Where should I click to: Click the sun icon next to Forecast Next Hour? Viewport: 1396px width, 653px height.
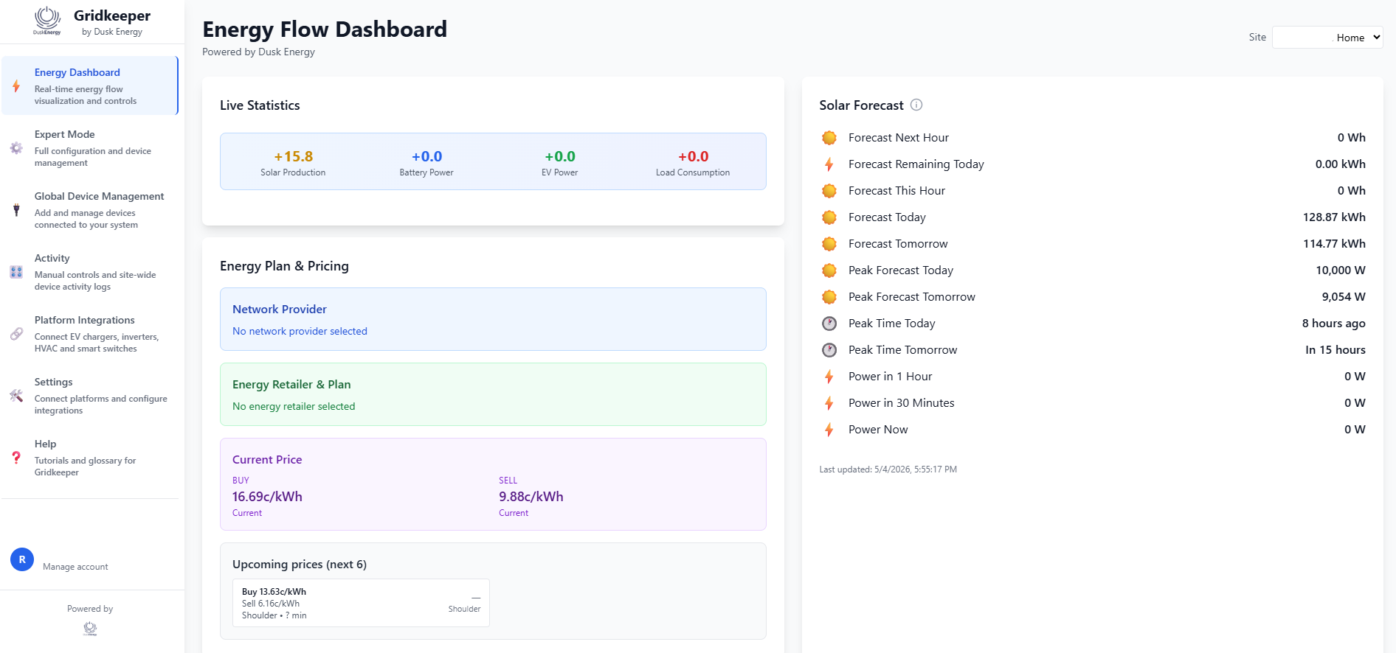pos(829,138)
